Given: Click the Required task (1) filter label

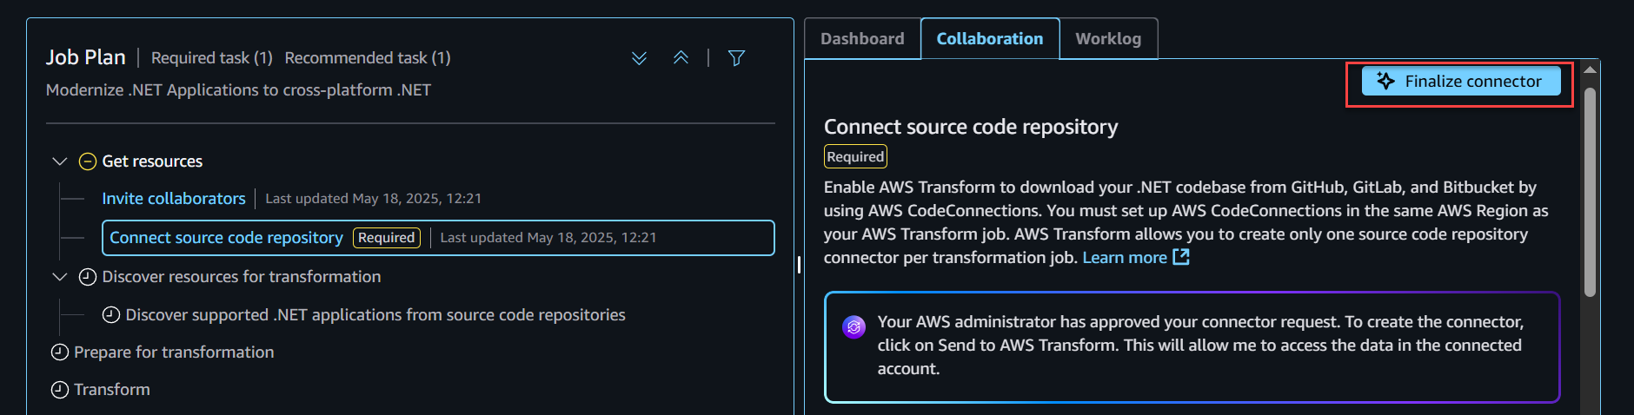Looking at the screenshot, I should click(x=212, y=58).
